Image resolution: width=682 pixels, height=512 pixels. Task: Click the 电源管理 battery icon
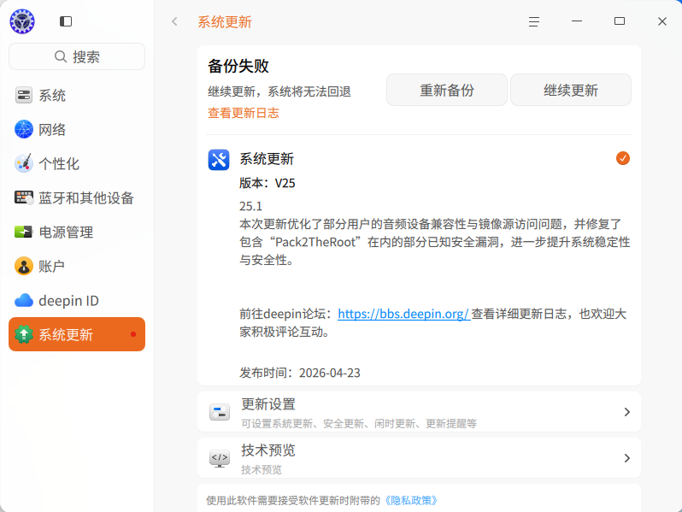(x=24, y=232)
